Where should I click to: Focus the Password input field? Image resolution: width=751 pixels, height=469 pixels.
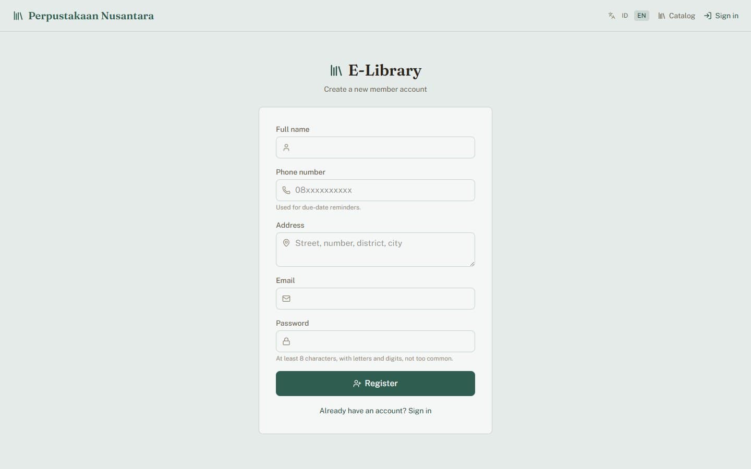375,341
